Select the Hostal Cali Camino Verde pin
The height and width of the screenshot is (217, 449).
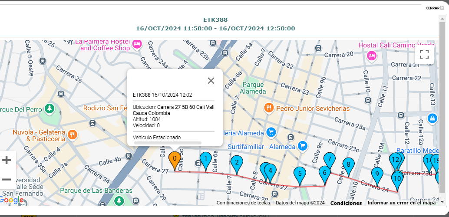(x=371, y=55)
